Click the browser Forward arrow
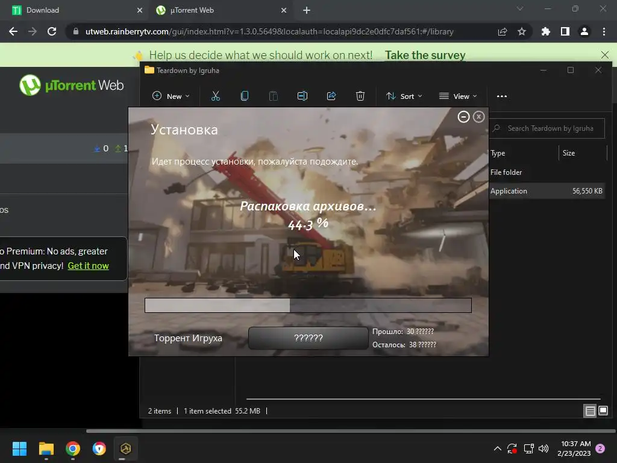 33,31
